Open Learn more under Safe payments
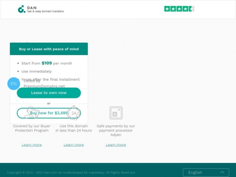This screenshot has height=177, width=236. coord(116,145)
